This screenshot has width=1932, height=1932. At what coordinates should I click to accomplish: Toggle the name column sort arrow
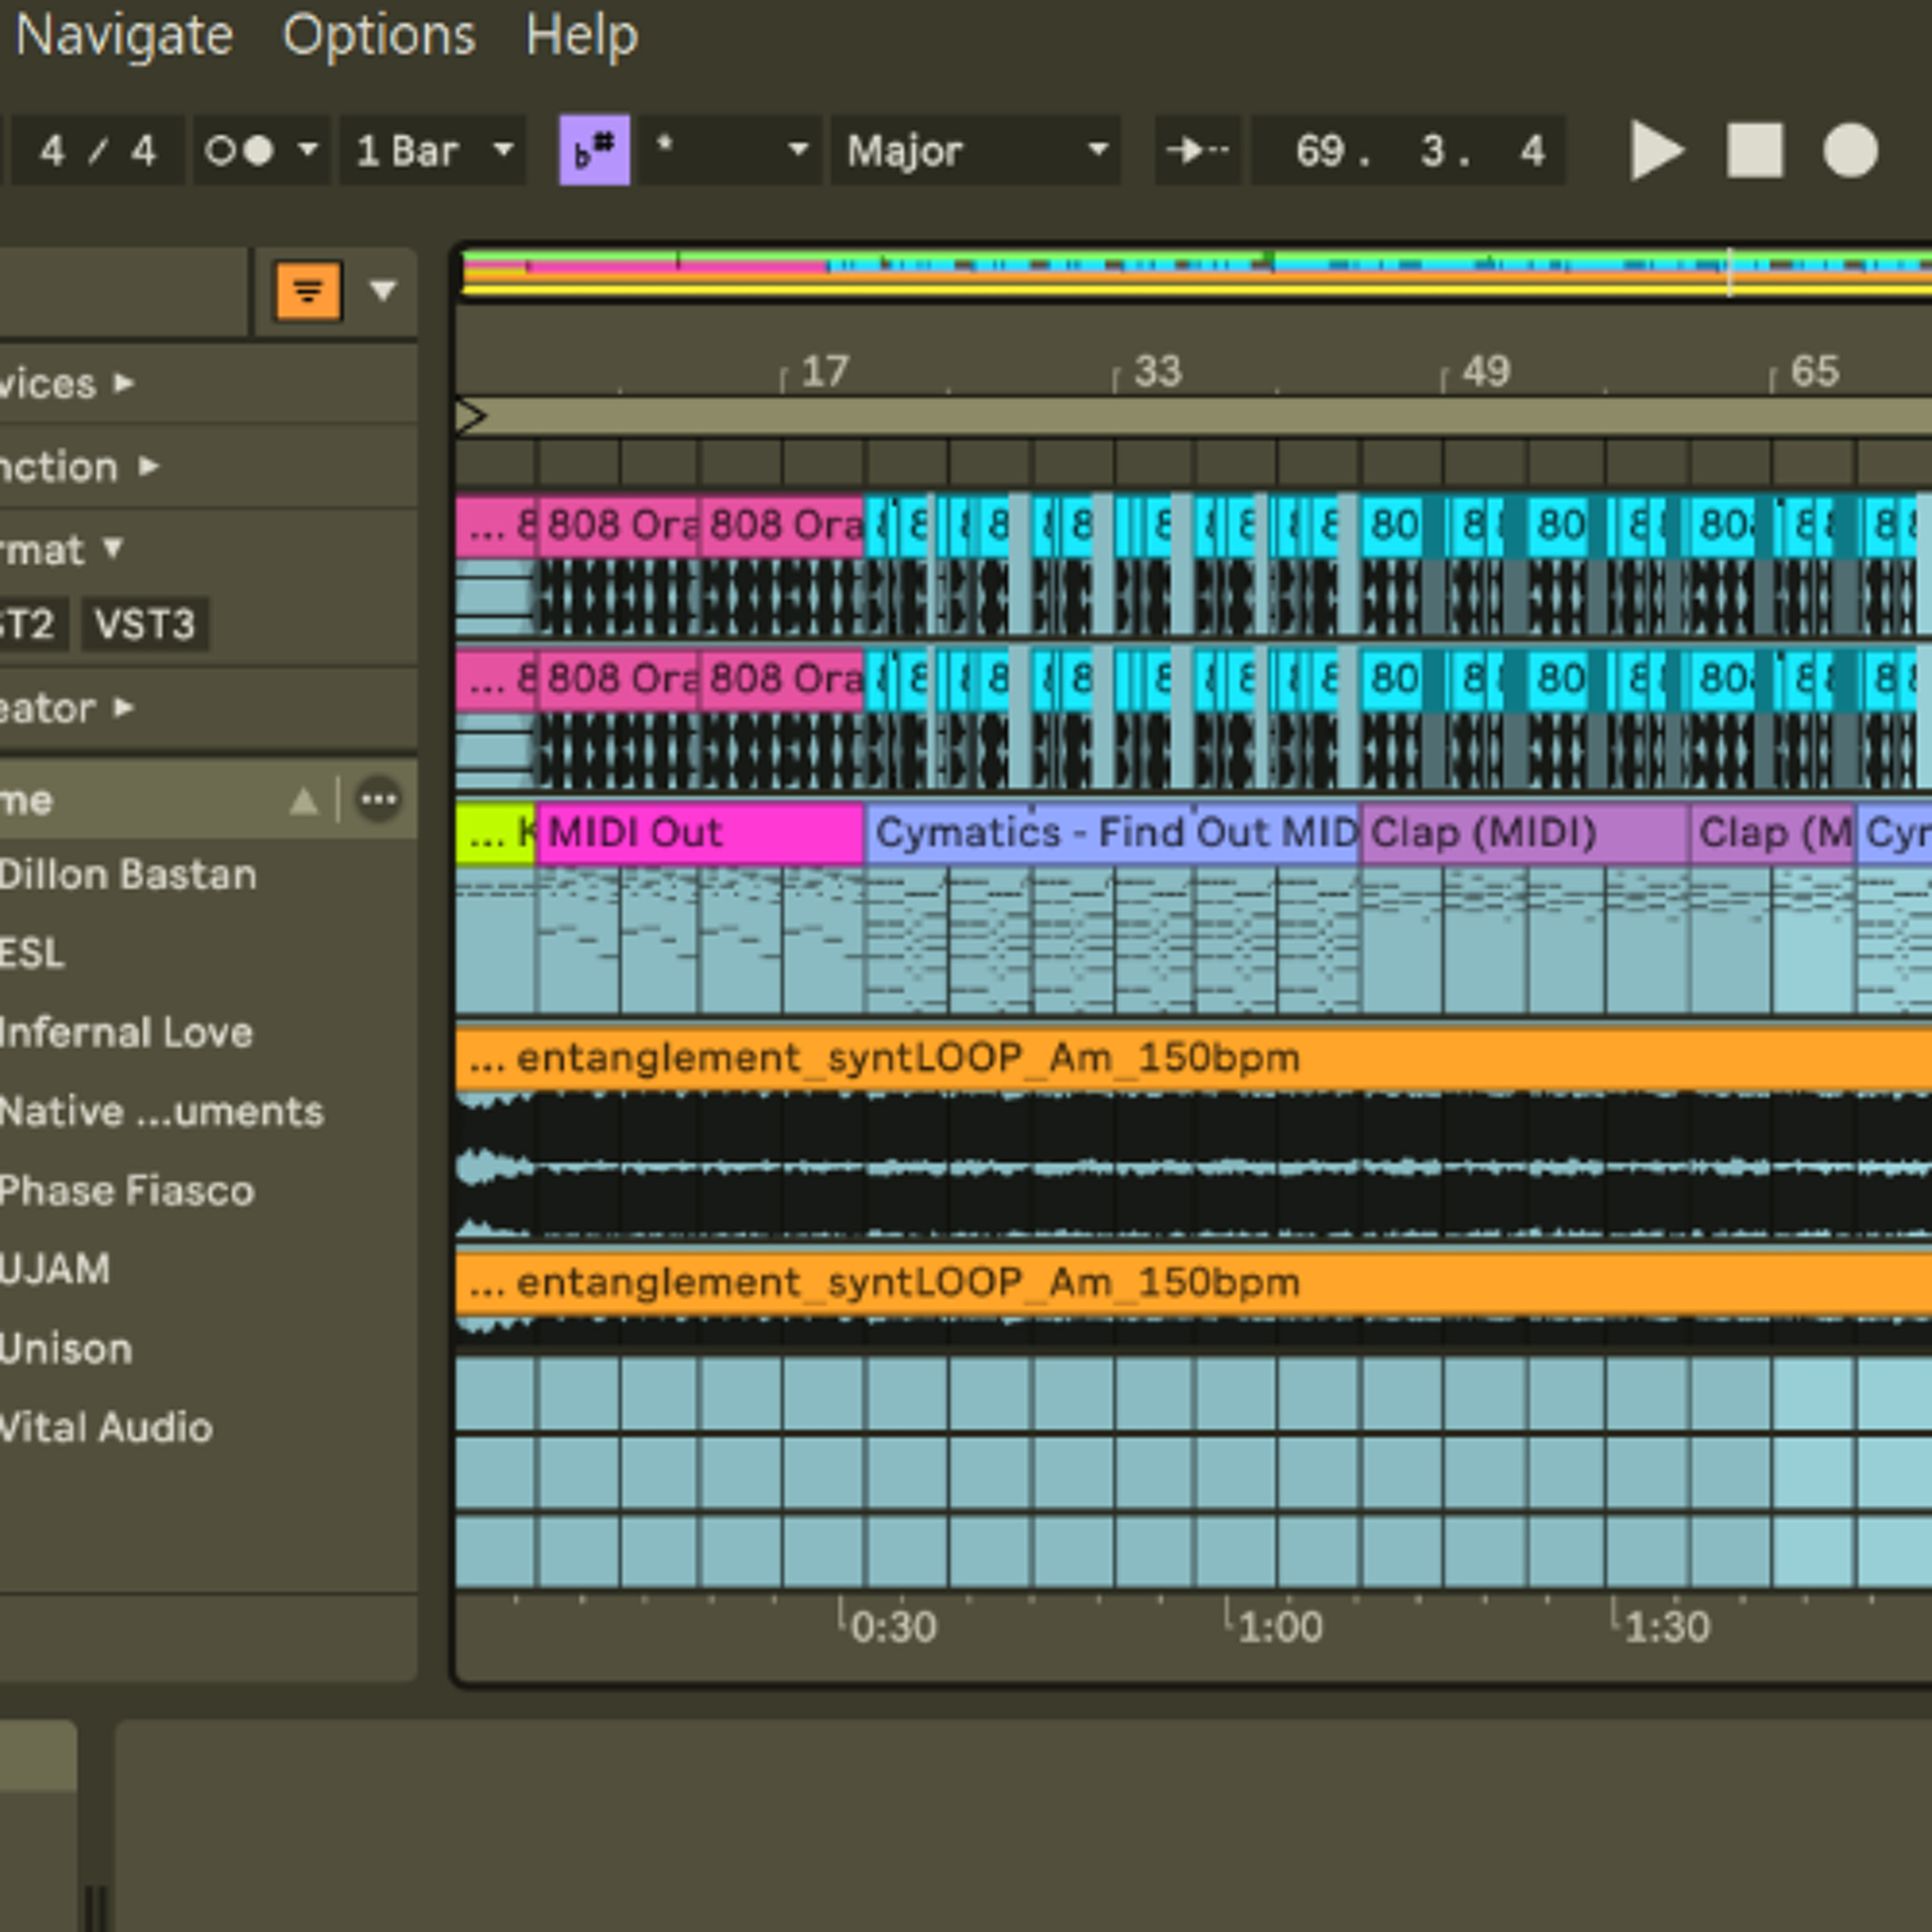(304, 800)
